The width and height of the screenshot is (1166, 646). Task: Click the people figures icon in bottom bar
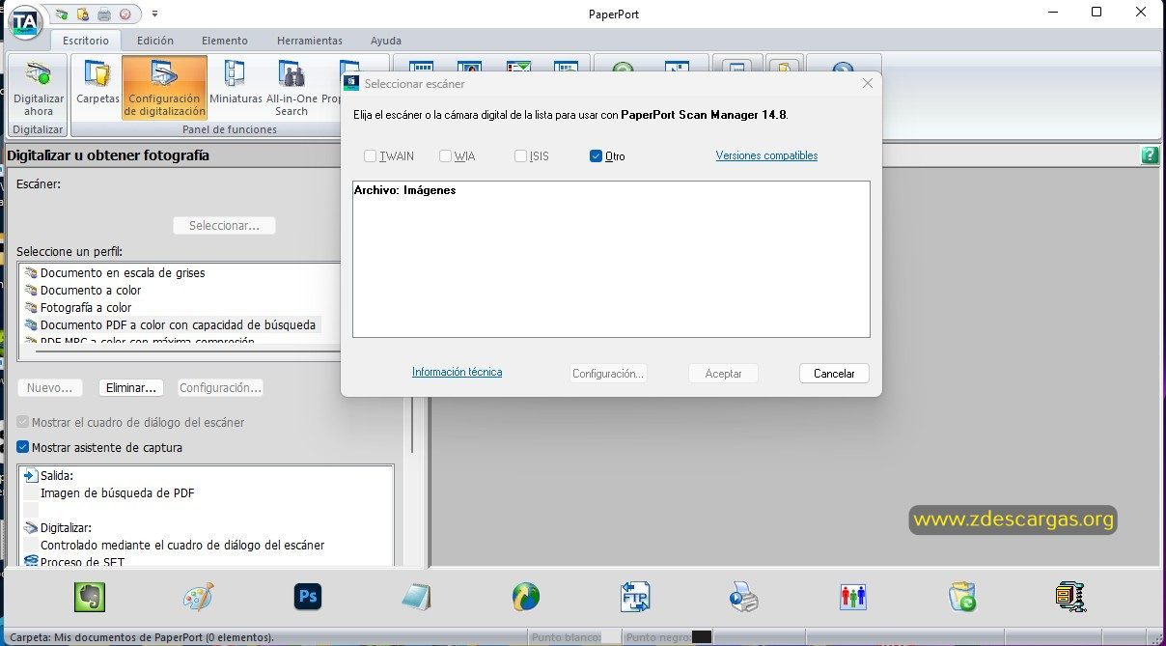pyautogui.click(x=853, y=597)
